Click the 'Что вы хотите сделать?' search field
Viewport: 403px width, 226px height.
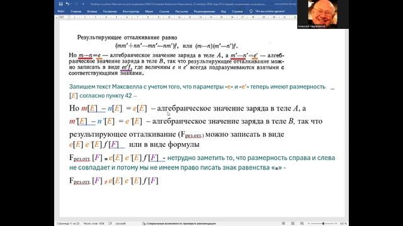270,11
